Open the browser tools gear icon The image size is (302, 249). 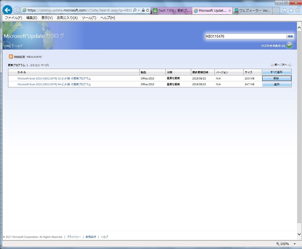[298, 10]
